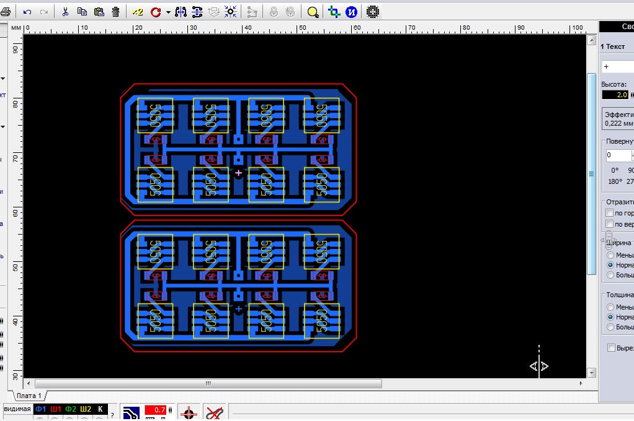The width and height of the screenshot is (634, 421).
Task: Open the magnifier zoom tool
Action: [313, 12]
